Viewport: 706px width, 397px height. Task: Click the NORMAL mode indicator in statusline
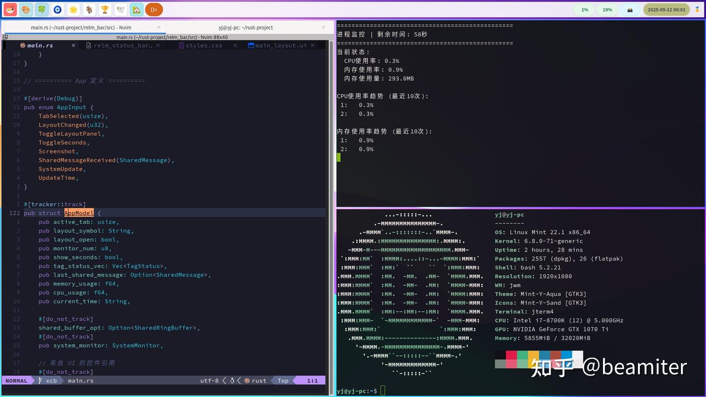click(16, 380)
